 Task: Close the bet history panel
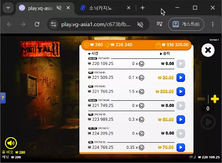click(208, 50)
